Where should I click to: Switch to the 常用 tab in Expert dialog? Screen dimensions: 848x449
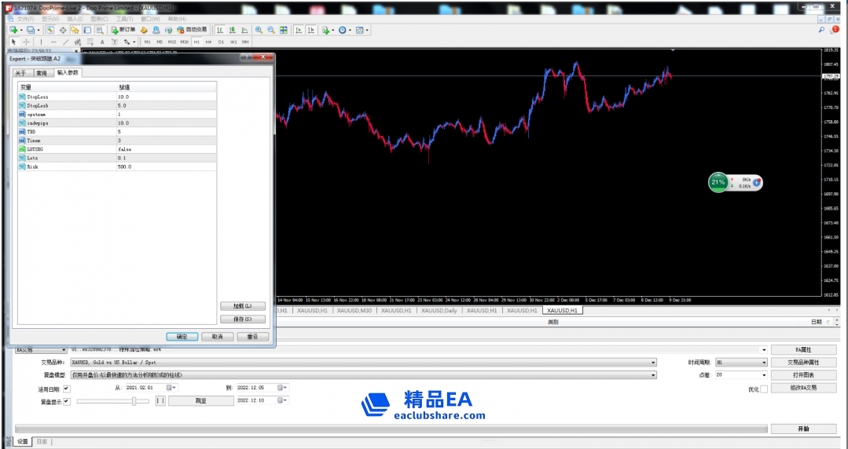click(42, 73)
